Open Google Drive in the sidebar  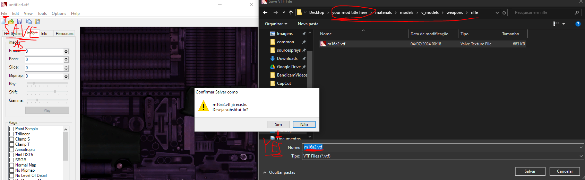(x=289, y=67)
